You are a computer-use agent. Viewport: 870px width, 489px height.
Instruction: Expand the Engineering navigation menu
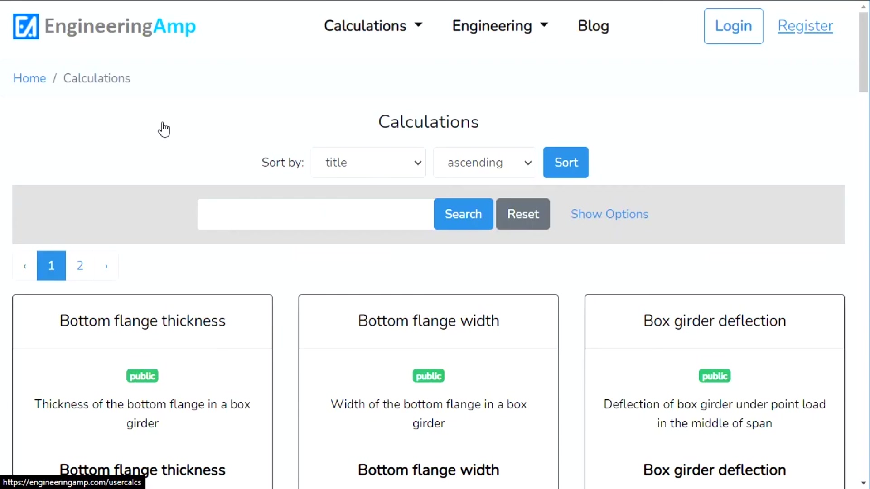point(500,26)
